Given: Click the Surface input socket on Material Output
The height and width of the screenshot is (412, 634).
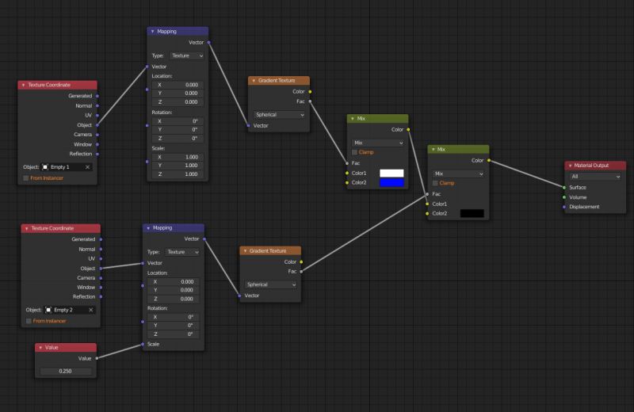Looking at the screenshot, I should click(x=564, y=188).
